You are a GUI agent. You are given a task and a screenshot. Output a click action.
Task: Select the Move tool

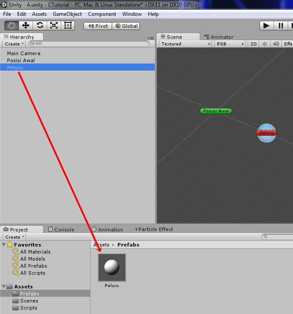[26, 26]
